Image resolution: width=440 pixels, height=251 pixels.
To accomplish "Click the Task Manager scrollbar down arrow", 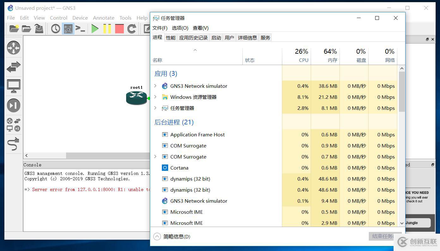I will (x=402, y=223).
